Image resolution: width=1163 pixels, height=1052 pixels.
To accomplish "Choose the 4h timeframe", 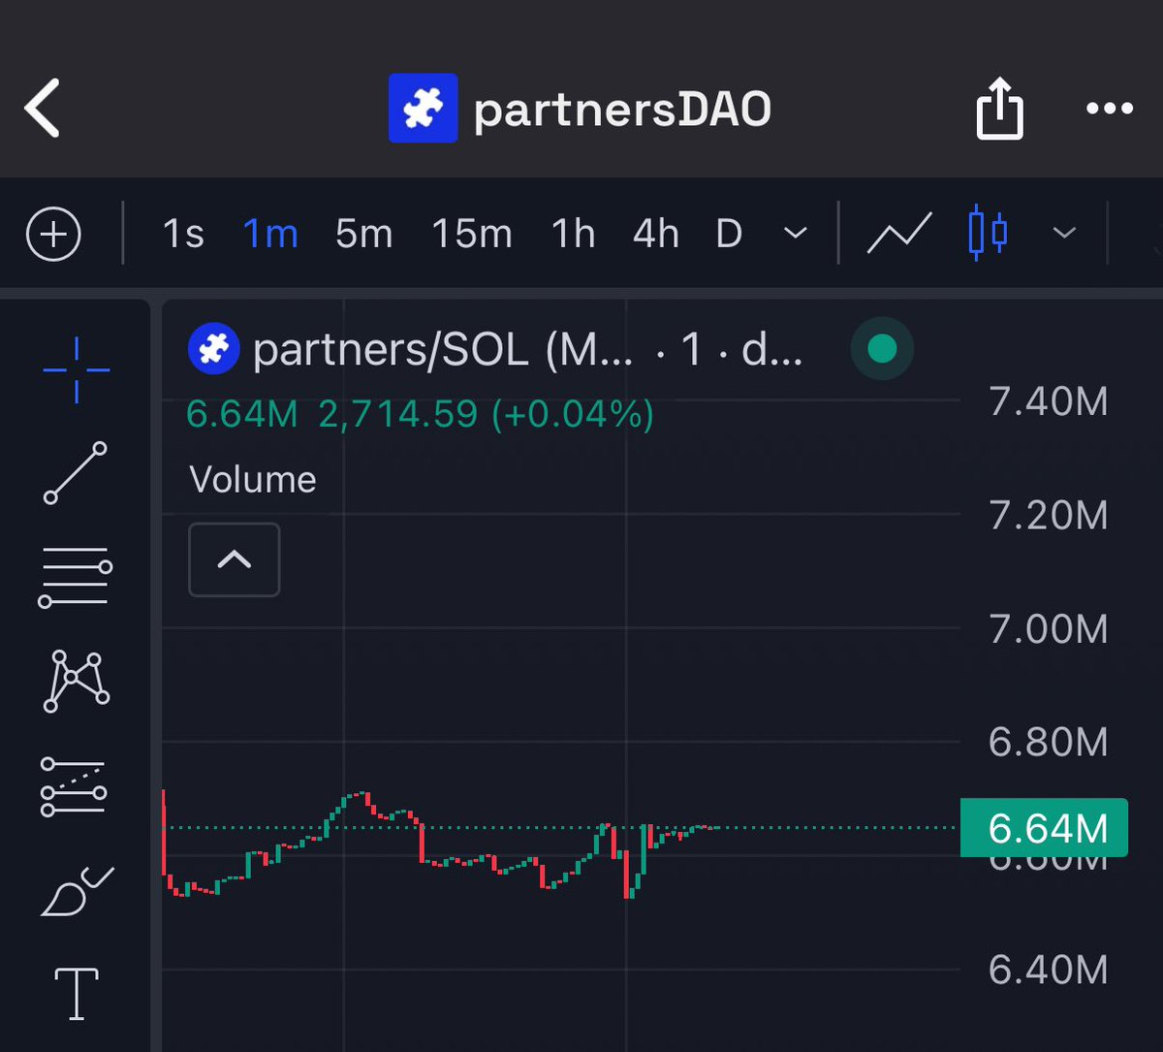I will pyautogui.click(x=656, y=235).
